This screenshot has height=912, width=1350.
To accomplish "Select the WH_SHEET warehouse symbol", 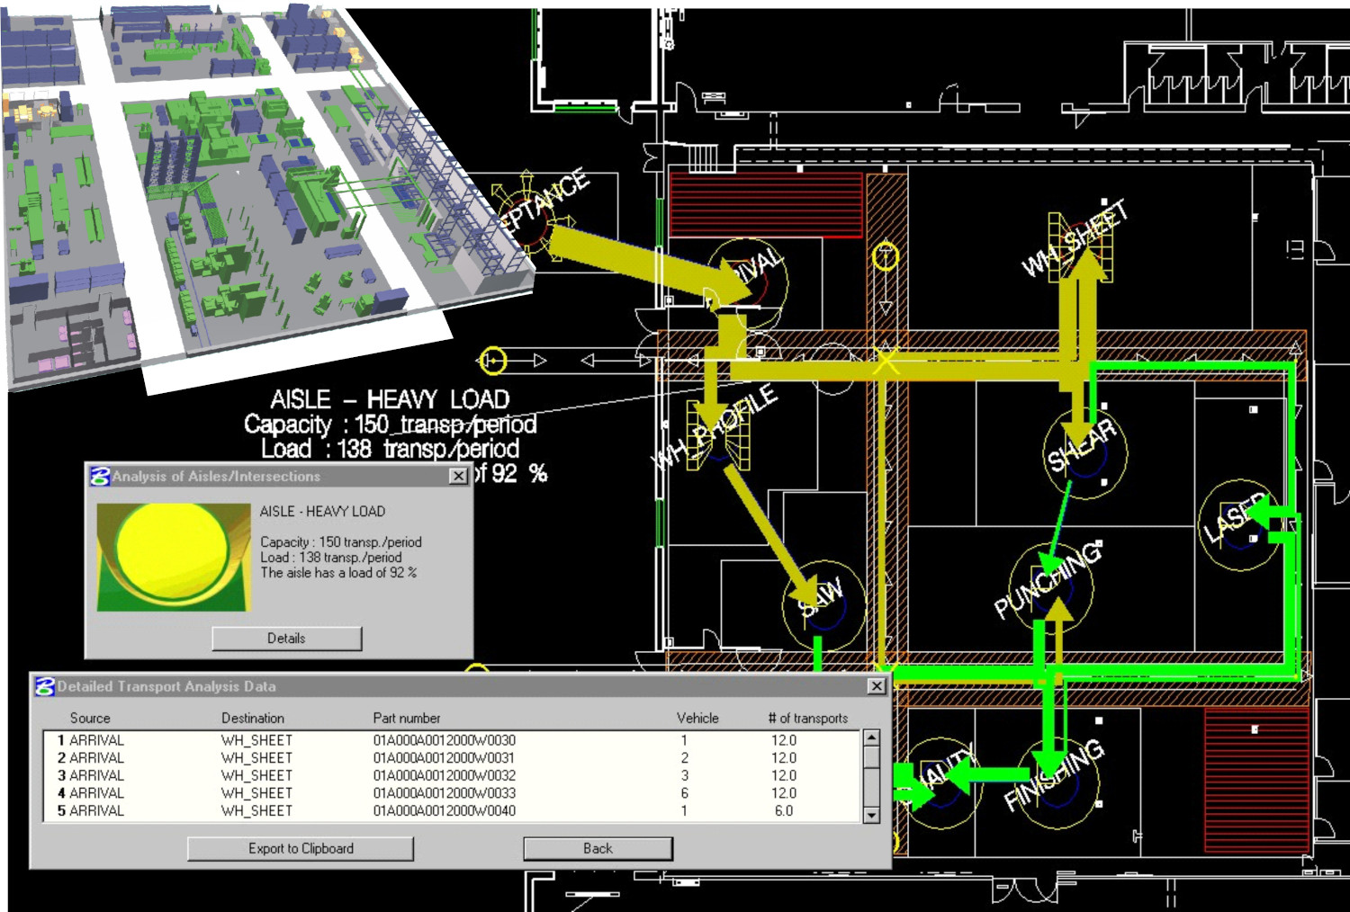I will click(1080, 247).
